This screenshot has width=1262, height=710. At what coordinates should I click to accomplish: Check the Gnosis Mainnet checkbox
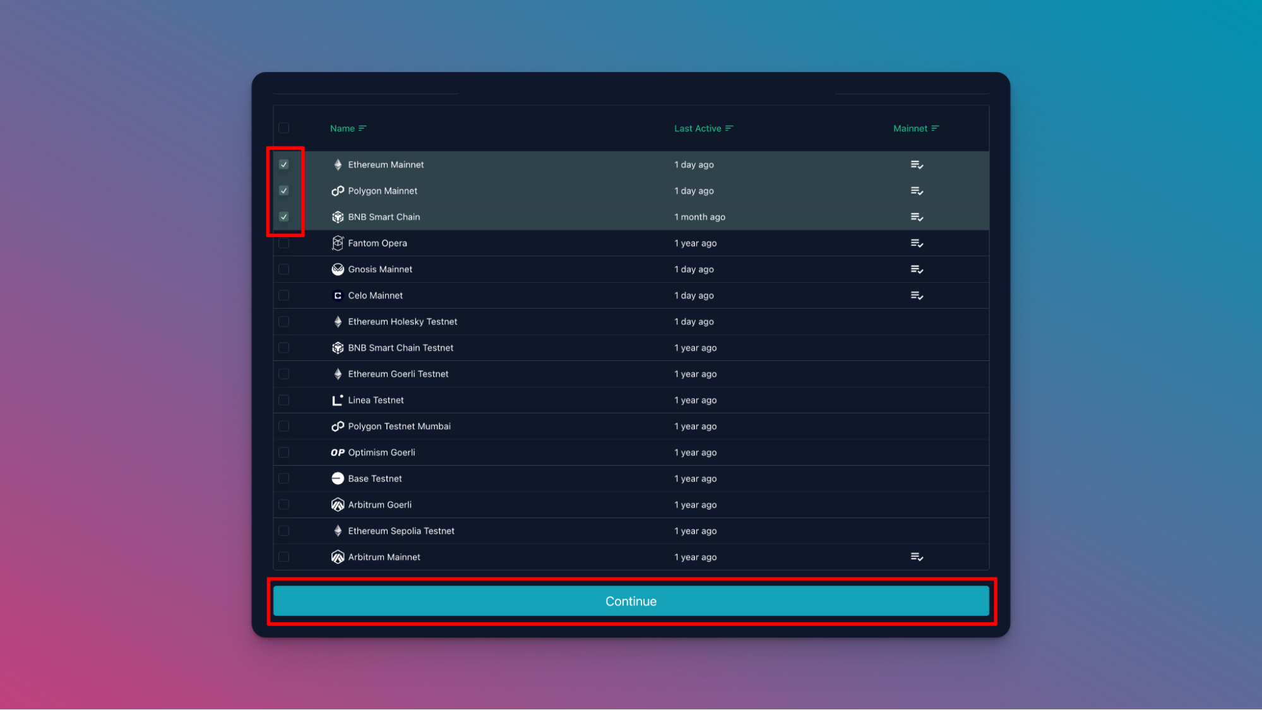coord(284,269)
